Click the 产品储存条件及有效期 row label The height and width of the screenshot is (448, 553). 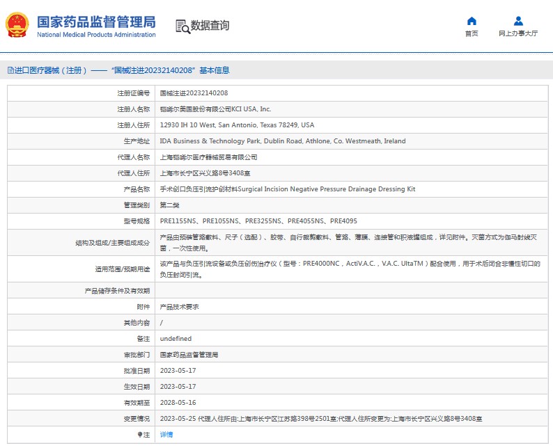[x=117, y=291]
